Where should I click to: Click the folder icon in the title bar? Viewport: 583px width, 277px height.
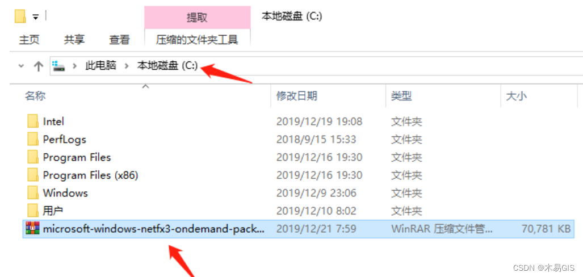(x=20, y=16)
